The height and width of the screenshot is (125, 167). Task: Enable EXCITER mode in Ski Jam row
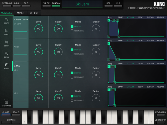72,26
